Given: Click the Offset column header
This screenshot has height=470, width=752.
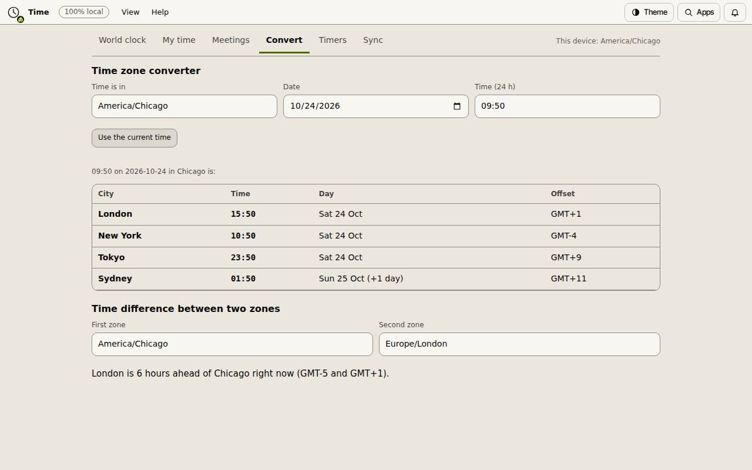Looking at the screenshot, I should pos(563,194).
